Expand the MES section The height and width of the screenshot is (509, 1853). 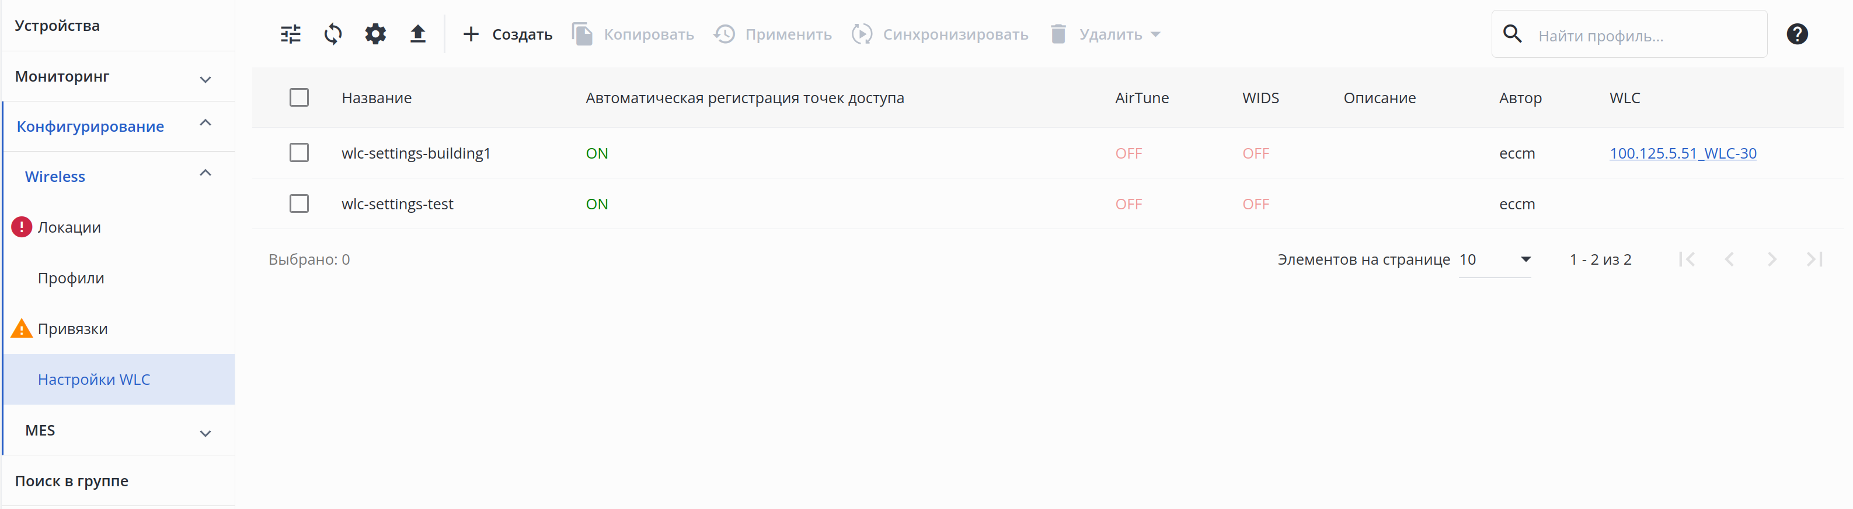205,432
